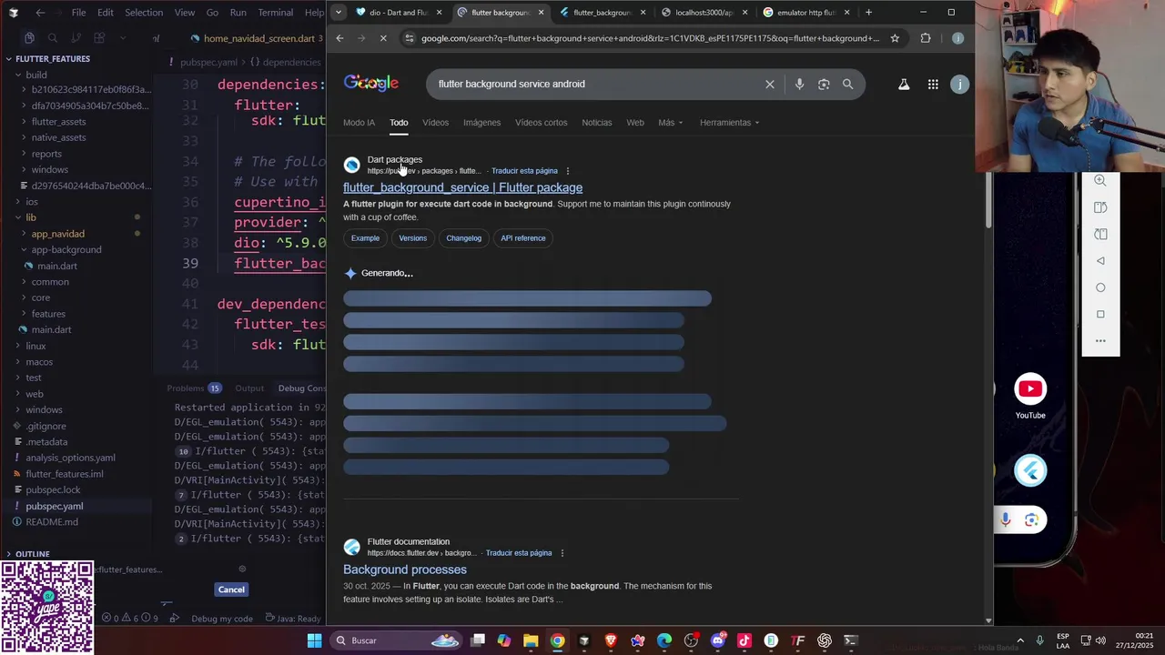This screenshot has height=655, width=1165.
Task: Expand the OUTLINE section
Action: pos(32,554)
